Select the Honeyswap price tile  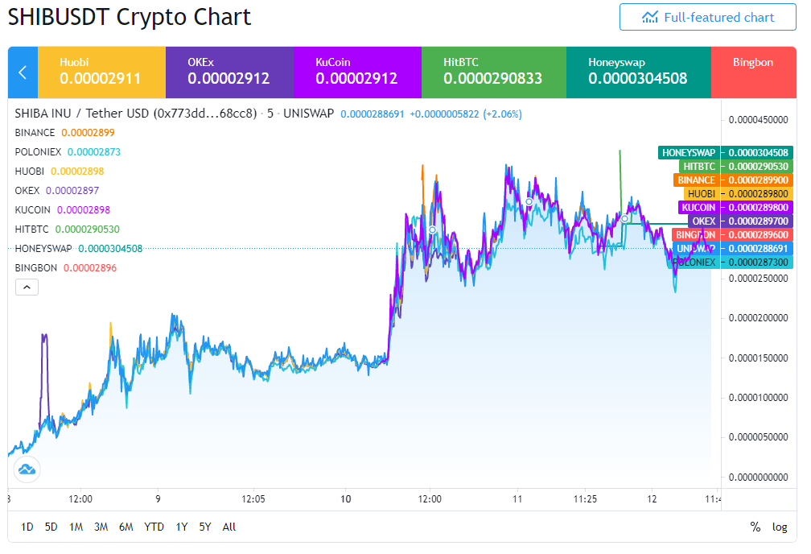point(639,72)
